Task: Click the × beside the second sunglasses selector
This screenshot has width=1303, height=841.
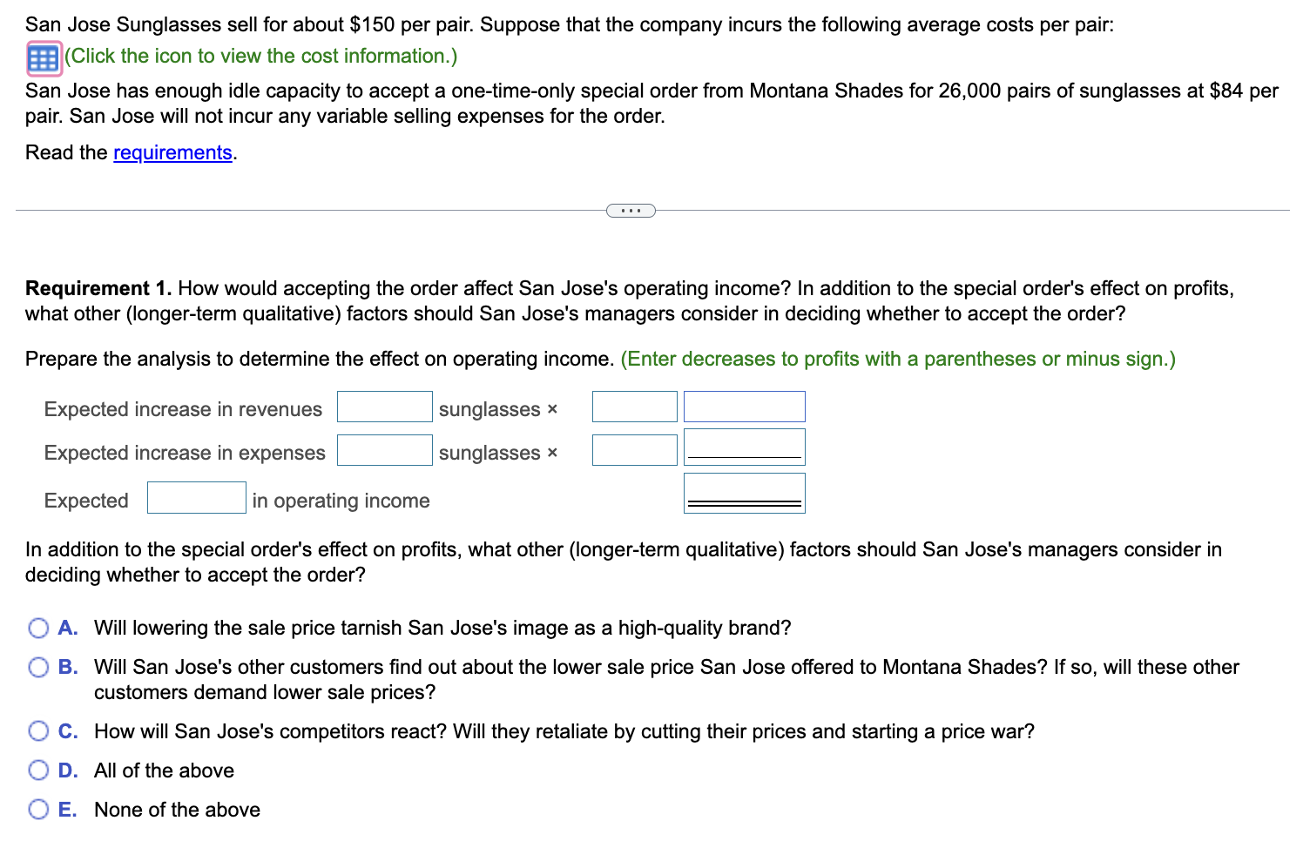Action: point(551,453)
